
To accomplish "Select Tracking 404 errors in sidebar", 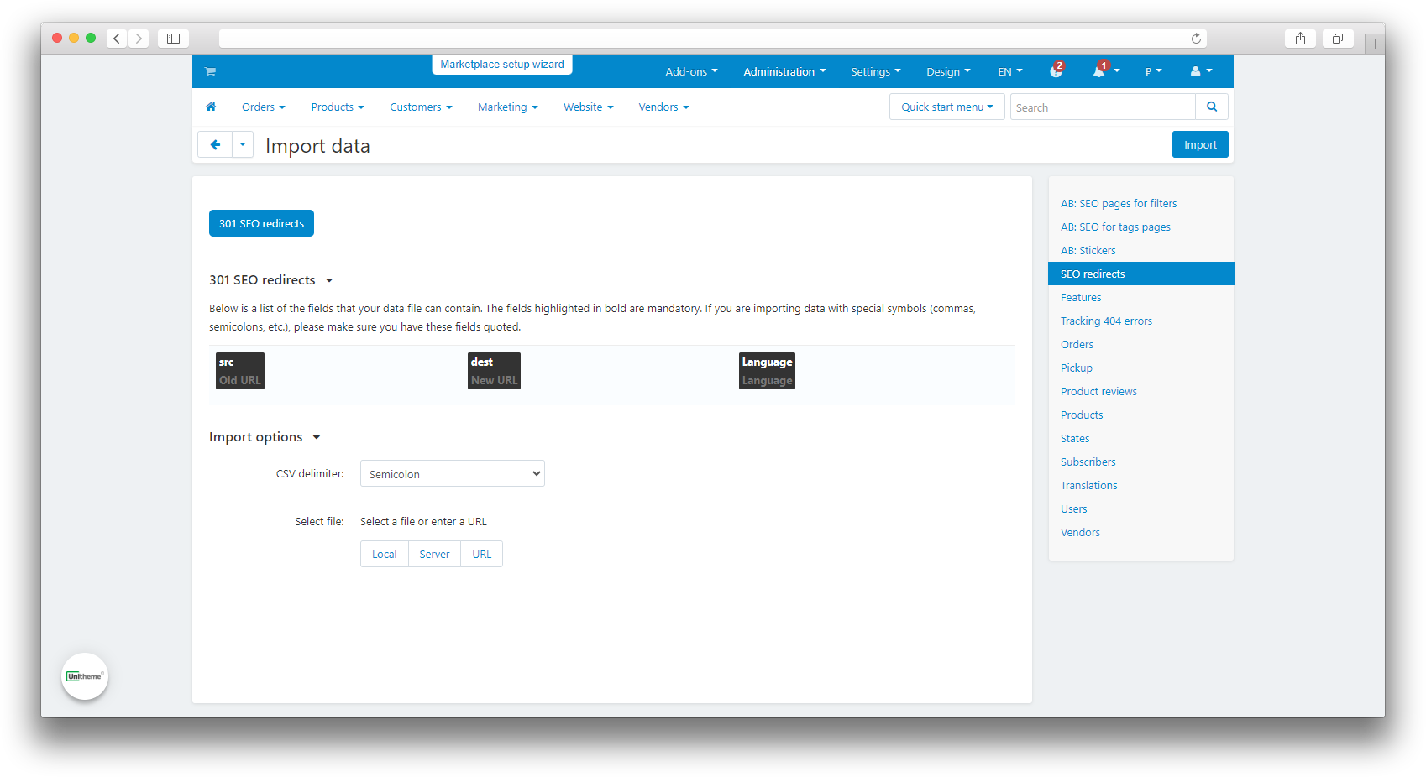I will [x=1106, y=321].
